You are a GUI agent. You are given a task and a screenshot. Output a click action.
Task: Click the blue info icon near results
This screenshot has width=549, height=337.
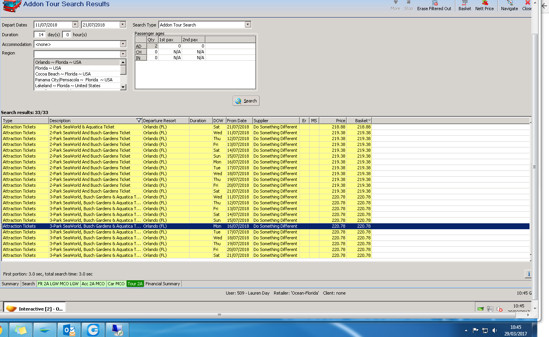pos(529,274)
